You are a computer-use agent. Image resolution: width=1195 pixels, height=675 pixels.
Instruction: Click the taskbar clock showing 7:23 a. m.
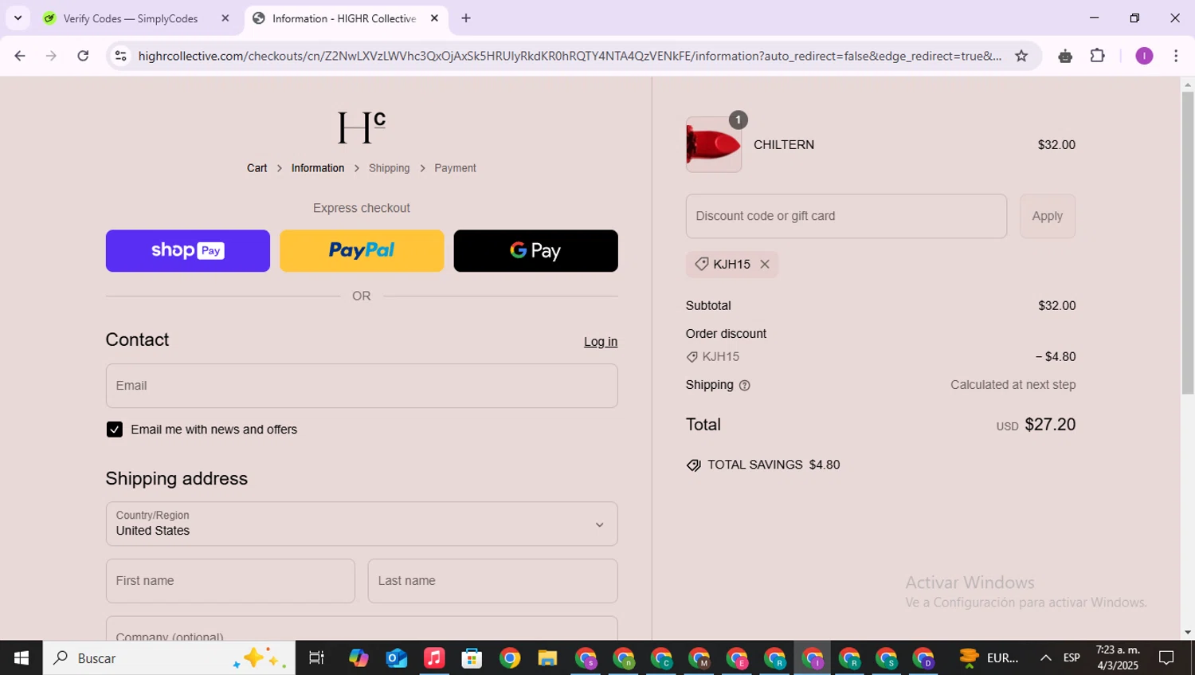[1118, 658]
